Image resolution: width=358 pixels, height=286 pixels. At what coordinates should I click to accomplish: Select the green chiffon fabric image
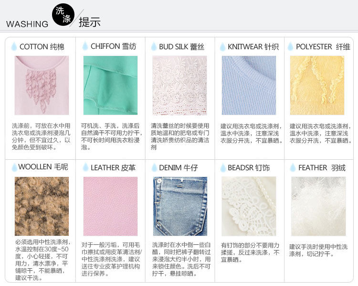point(111,85)
